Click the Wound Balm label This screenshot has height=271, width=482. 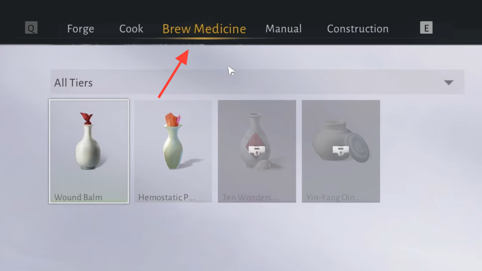[78, 197]
